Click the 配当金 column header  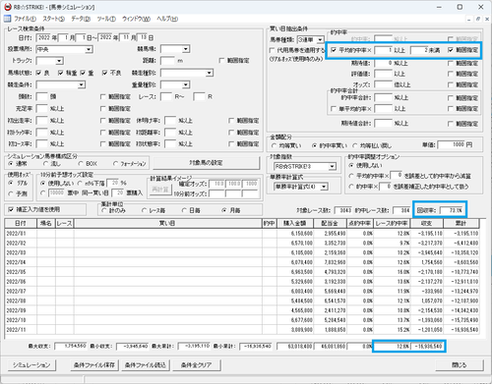click(330, 223)
